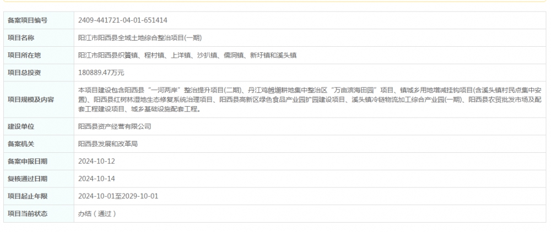Select the label 项目所在地
Screen dimensions: 551x232
[x=24, y=56]
